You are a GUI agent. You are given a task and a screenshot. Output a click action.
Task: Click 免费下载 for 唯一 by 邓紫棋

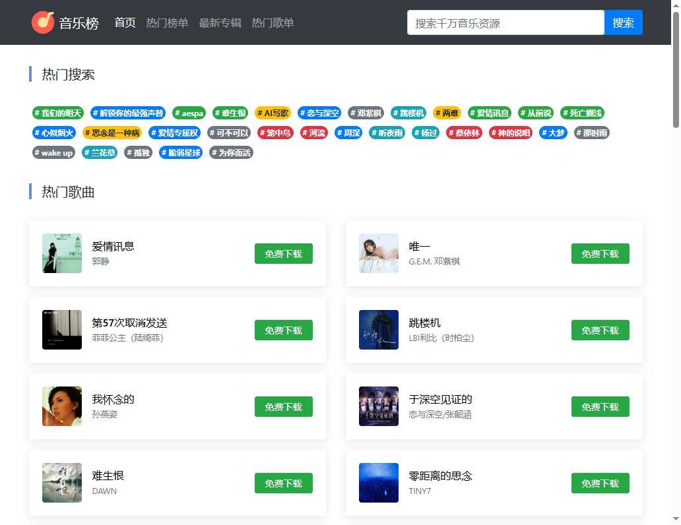(600, 253)
